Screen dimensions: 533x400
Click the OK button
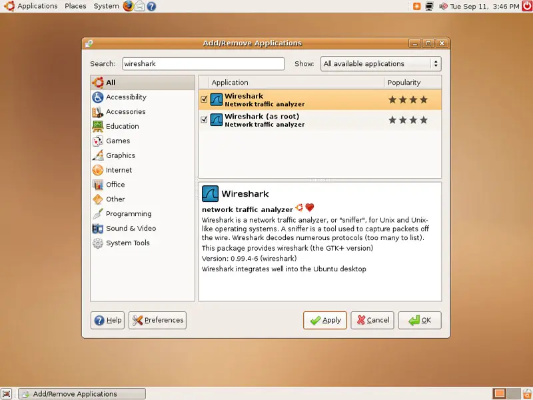pyautogui.click(x=420, y=321)
